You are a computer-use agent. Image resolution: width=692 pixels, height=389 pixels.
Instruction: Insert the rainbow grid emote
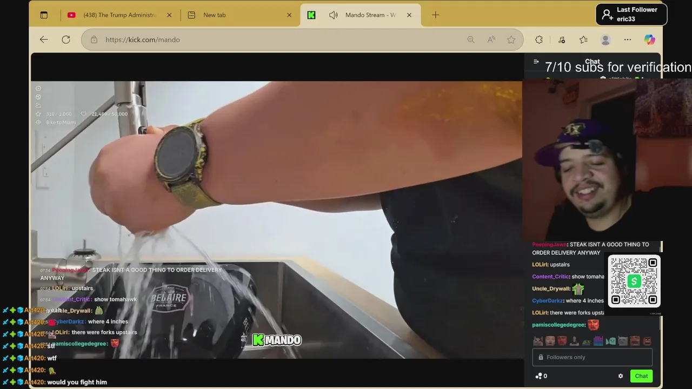pos(598,341)
